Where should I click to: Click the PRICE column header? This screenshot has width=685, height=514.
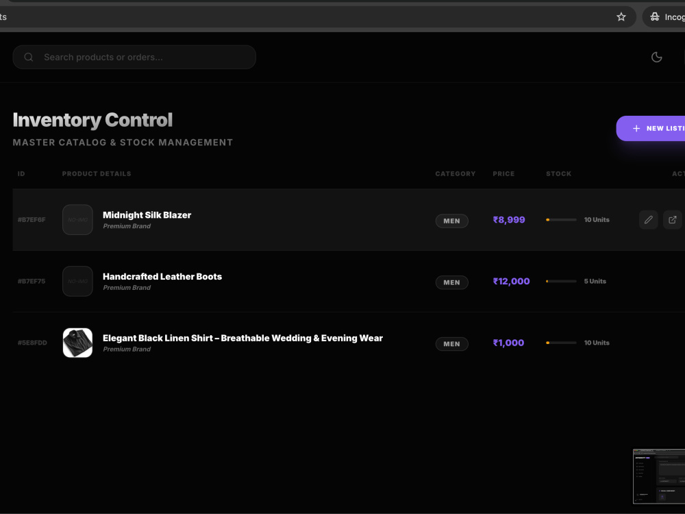(x=503, y=174)
